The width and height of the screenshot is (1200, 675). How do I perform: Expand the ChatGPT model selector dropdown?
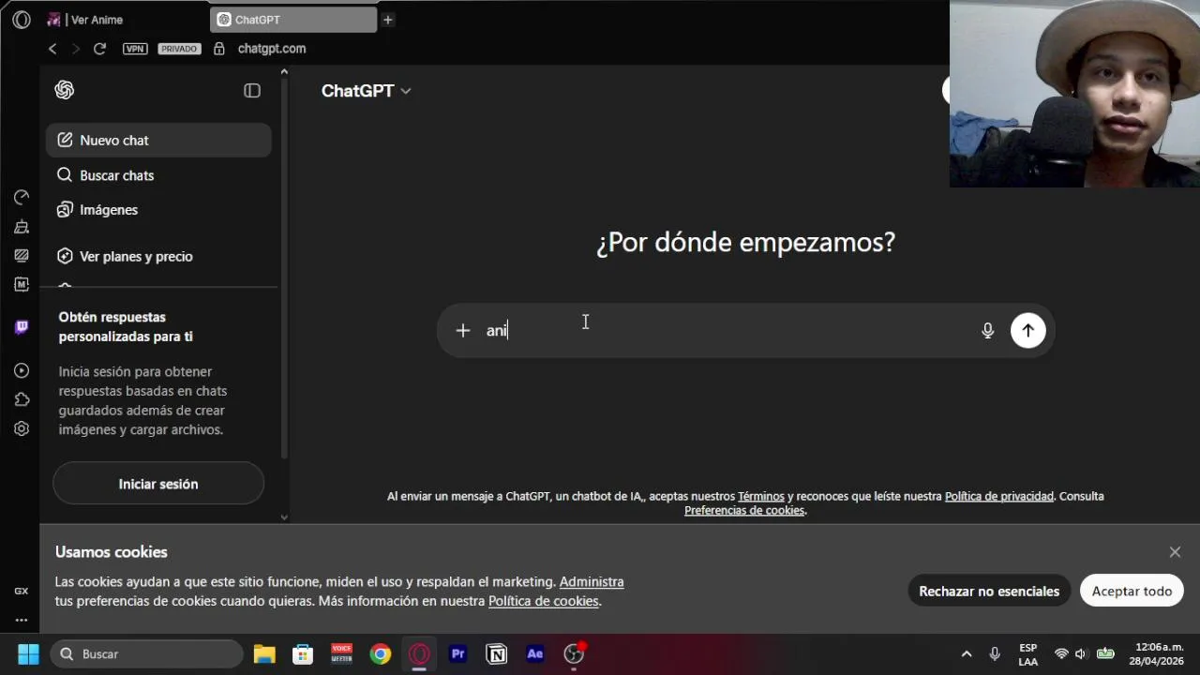click(x=367, y=91)
